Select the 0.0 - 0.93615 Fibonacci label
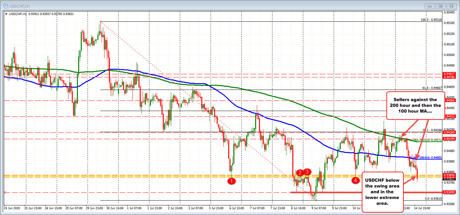Screen dimensions: 460x215 tap(434, 199)
